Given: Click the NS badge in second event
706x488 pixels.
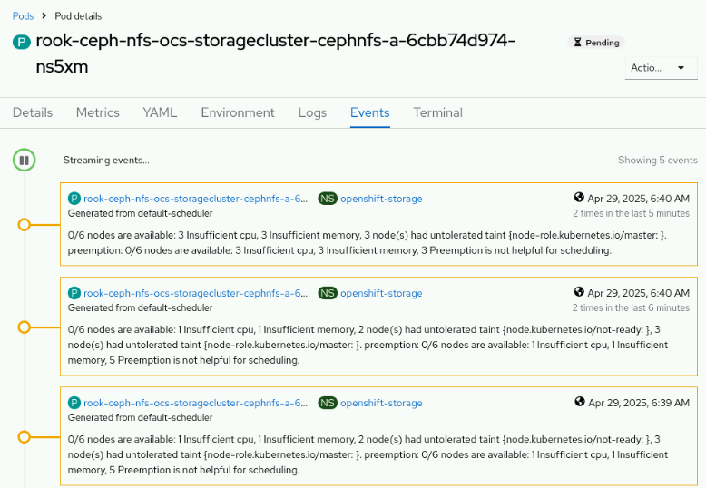Looking at the screenshot, I should (x=328, y=293).
